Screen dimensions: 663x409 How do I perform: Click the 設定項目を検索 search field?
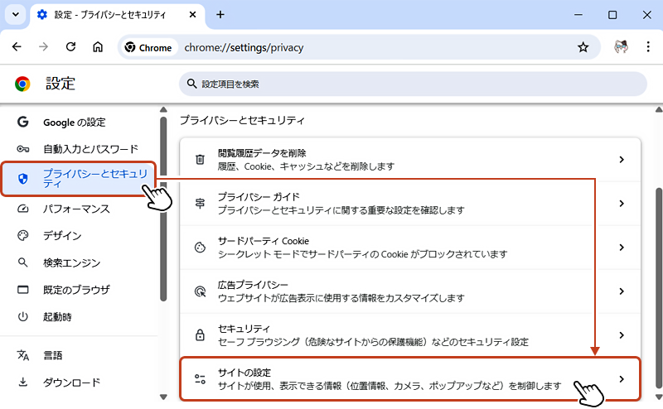[x=413, y=84]
